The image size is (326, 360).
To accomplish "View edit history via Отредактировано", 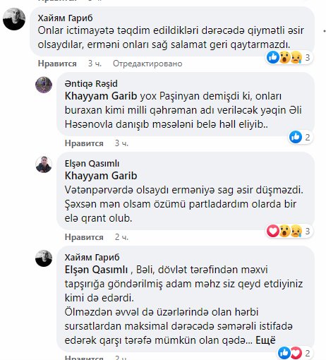I will point(147,64).
